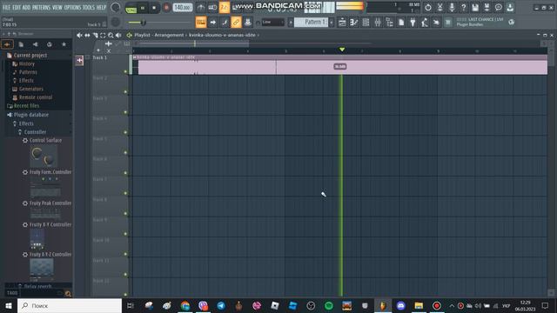Open browser favorites star tab
Image resolution: width=557 pixels, height=313 pixels.
(x=64, y=44)
